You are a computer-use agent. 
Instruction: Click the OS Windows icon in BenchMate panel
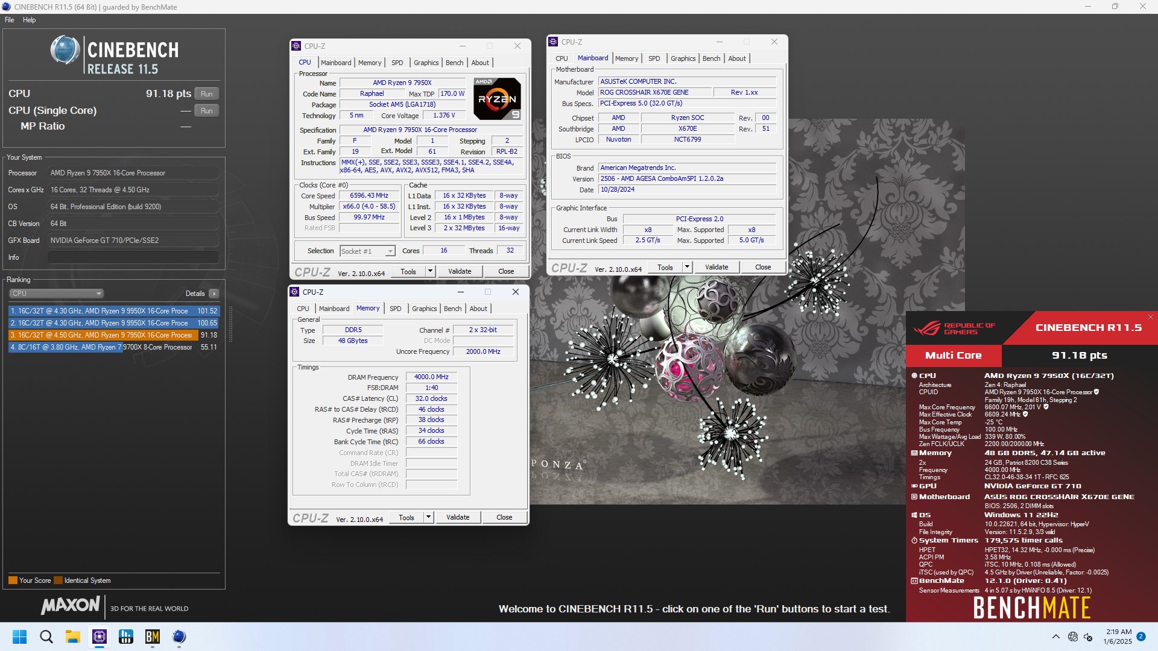tap(914, 515)
